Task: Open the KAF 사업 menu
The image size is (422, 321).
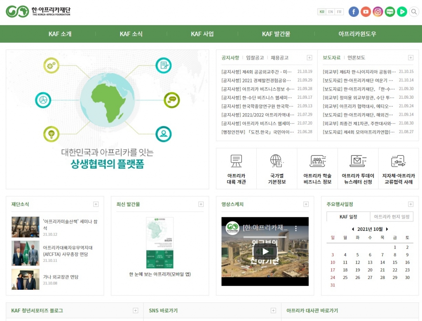Action: pos(202,34)
